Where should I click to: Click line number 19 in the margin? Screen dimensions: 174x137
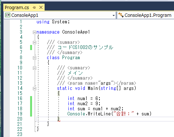point(20,114)
